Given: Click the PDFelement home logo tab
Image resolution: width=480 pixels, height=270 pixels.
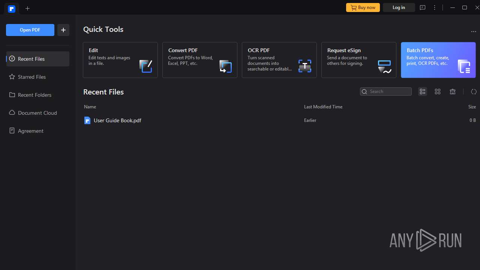Looking at the screenshot, I should tap(12, 8).
